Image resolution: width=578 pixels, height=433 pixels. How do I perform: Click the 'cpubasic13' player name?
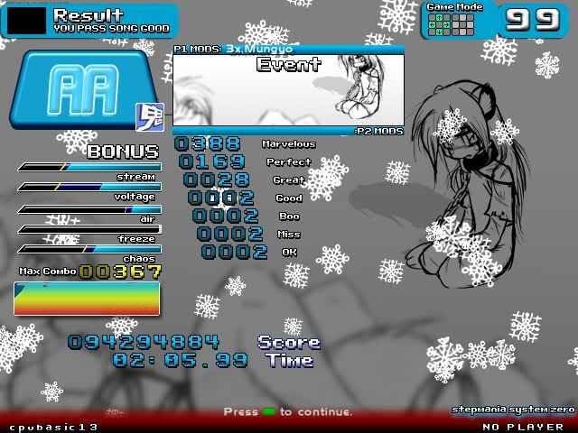click(x=54, y=427)
